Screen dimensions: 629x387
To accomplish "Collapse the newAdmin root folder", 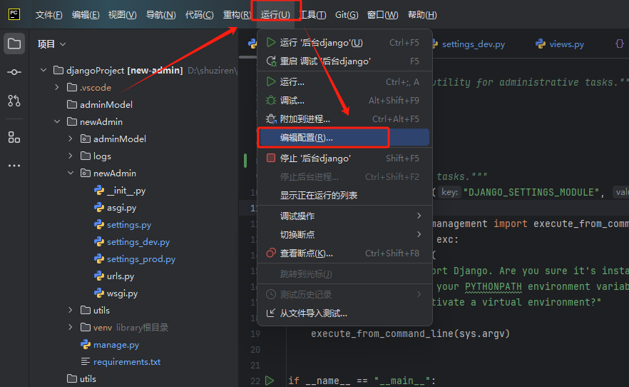I will pyautogui.click(x=57, y=122).
